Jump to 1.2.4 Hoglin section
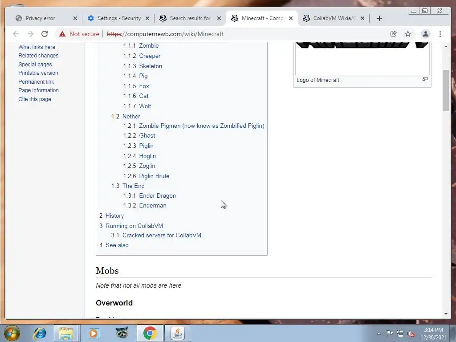This screenshot has height=342, width=456. pos(139,156)
